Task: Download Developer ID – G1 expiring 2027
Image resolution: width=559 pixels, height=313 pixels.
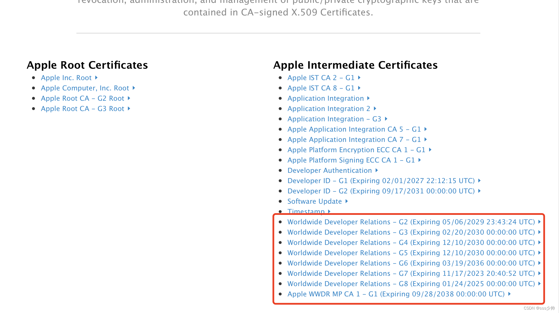Action: 381,181
